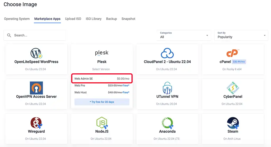The width and height of the screenshot is (271, 147).
Task: Click the Anaconda title text
Action: pos(167,131)
